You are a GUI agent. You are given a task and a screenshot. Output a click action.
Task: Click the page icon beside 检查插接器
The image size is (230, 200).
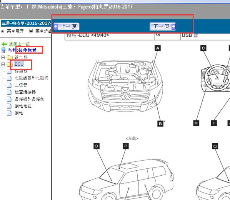[9, 92]
